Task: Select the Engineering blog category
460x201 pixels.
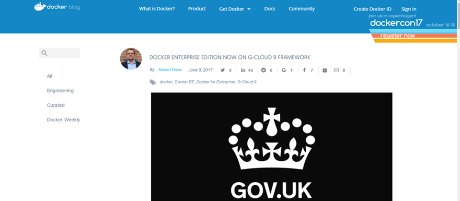Action: 60,90
